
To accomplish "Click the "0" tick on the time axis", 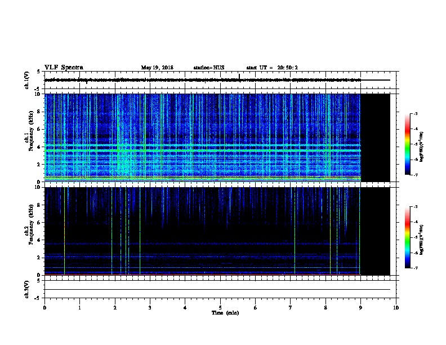I will [44, 308].
